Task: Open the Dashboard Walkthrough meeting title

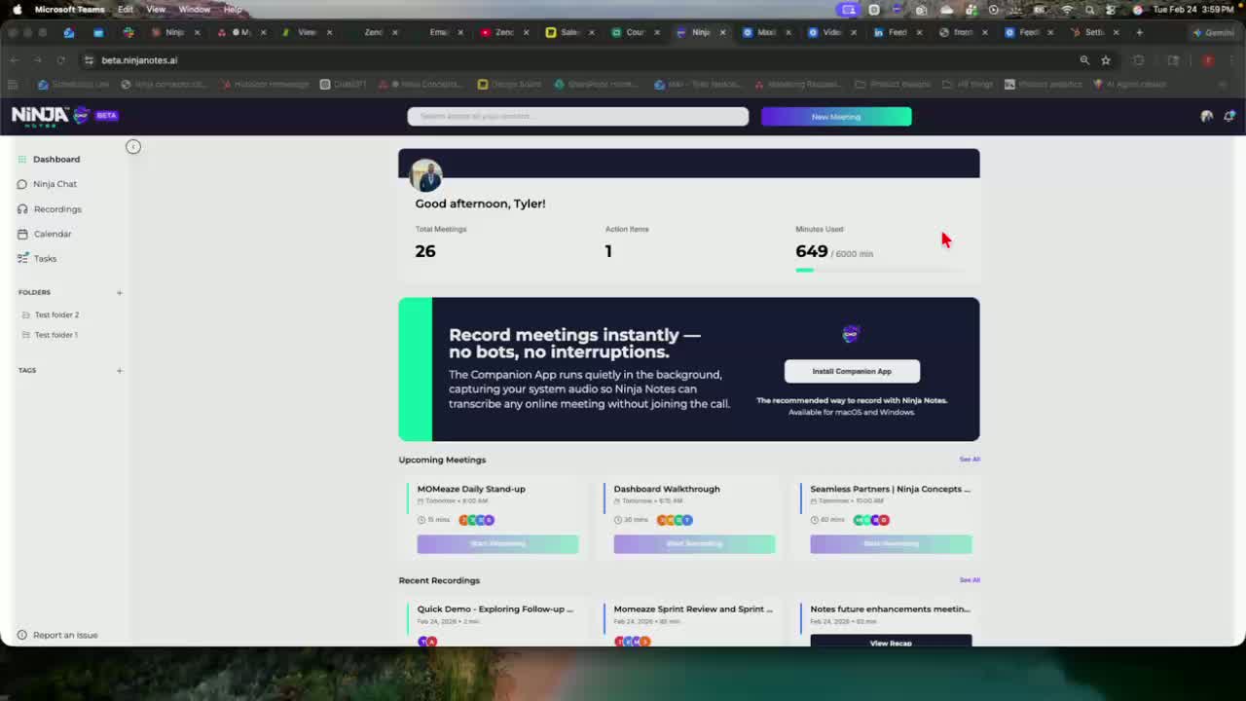Action: click(x=667, y=489)
